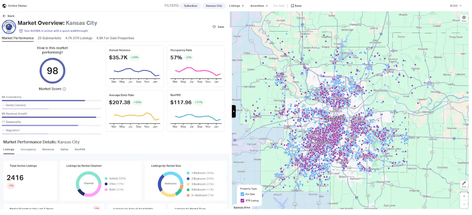Click the Save label in the filter bar
The image size is (472, 215).
click(x=298, y=6)
